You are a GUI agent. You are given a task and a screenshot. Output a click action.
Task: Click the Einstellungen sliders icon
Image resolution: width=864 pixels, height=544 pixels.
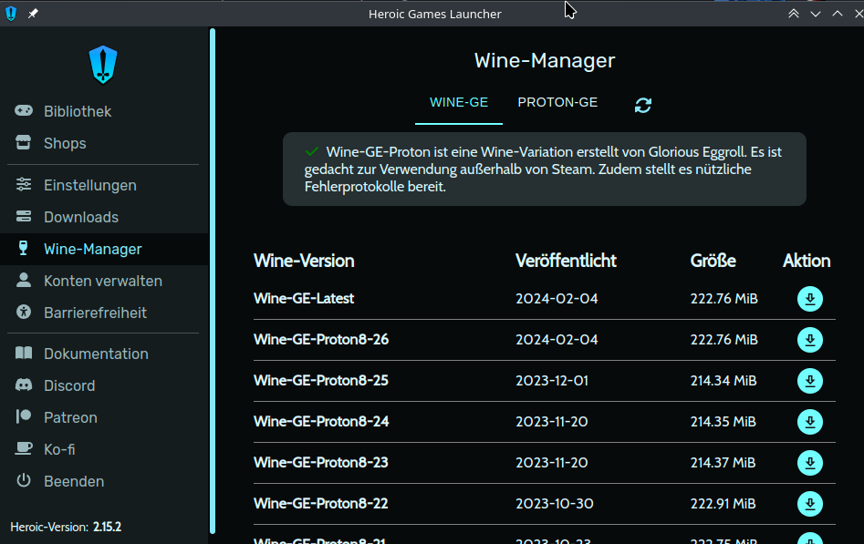(24, 184)
